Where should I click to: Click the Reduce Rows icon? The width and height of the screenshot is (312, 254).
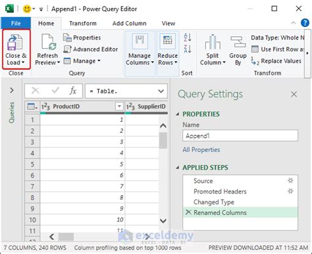point(167,41)
